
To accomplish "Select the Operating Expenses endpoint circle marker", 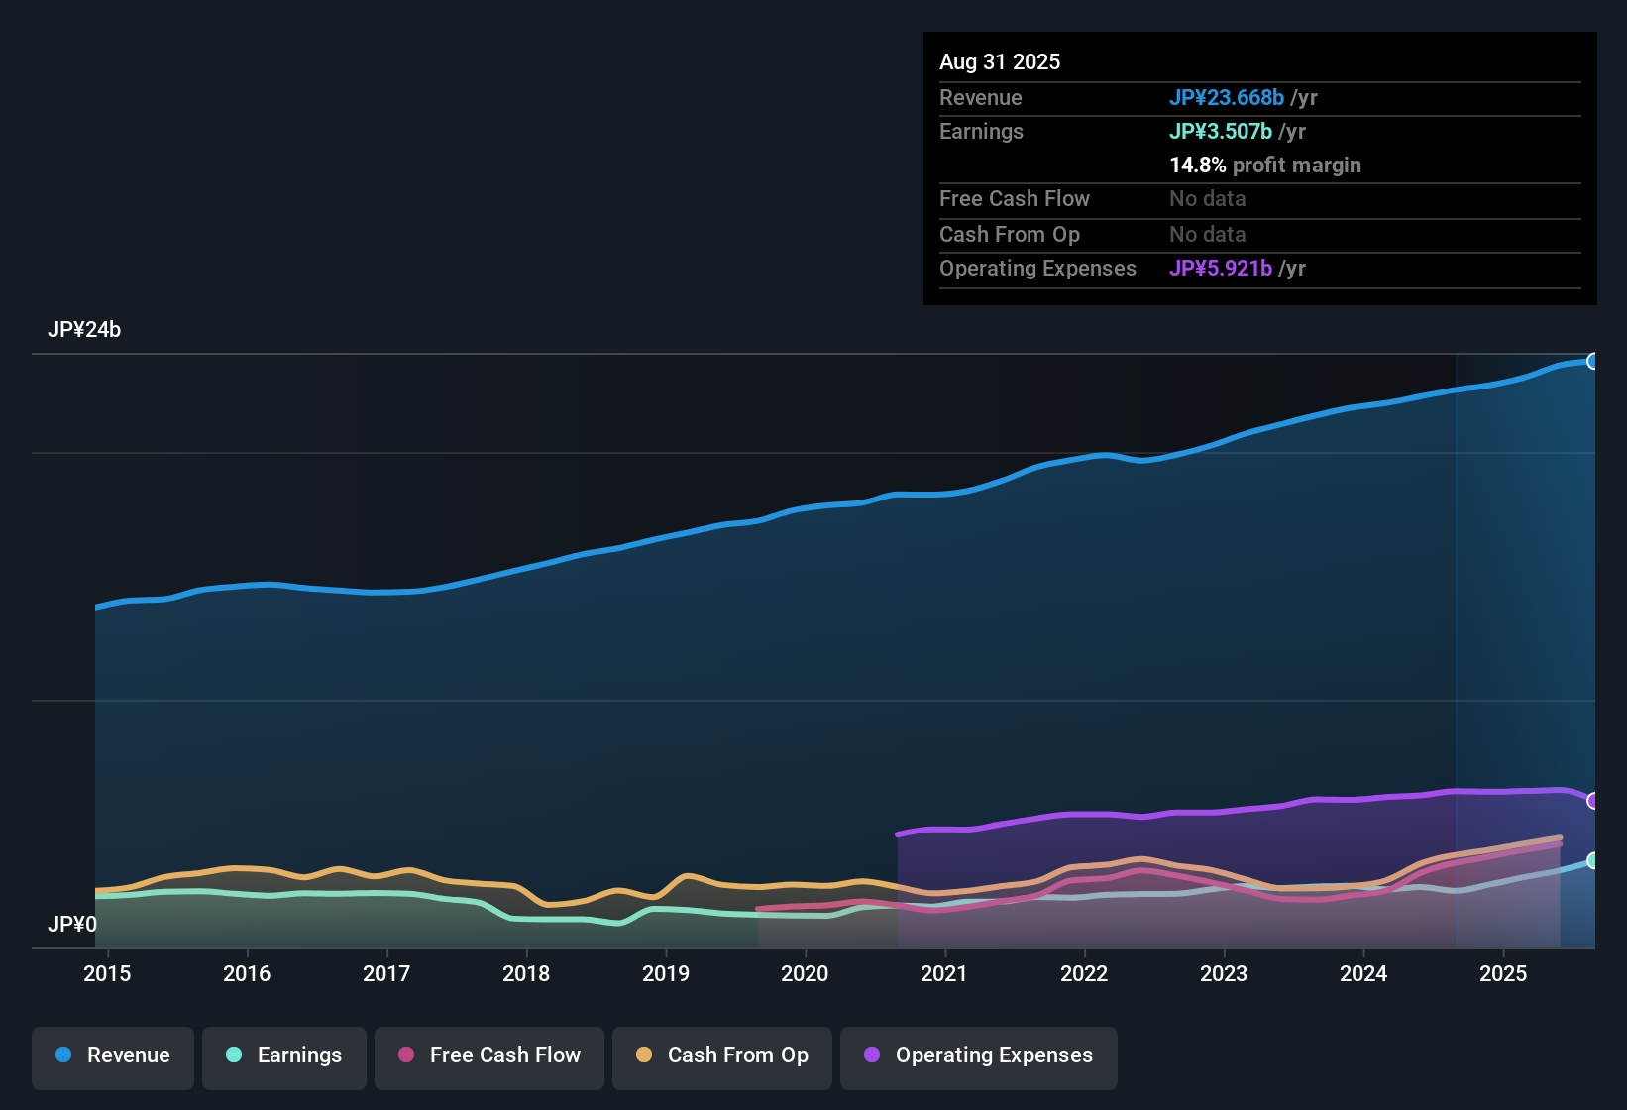I will coord(1594,801).
